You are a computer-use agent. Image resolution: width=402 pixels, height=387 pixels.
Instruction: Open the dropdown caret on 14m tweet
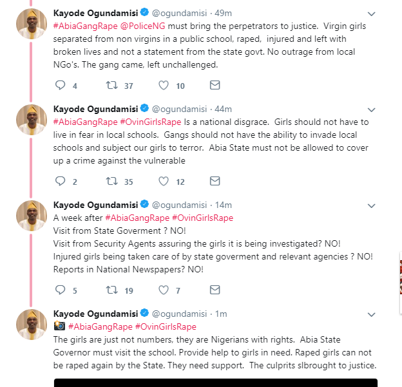[x=372, y=206]
